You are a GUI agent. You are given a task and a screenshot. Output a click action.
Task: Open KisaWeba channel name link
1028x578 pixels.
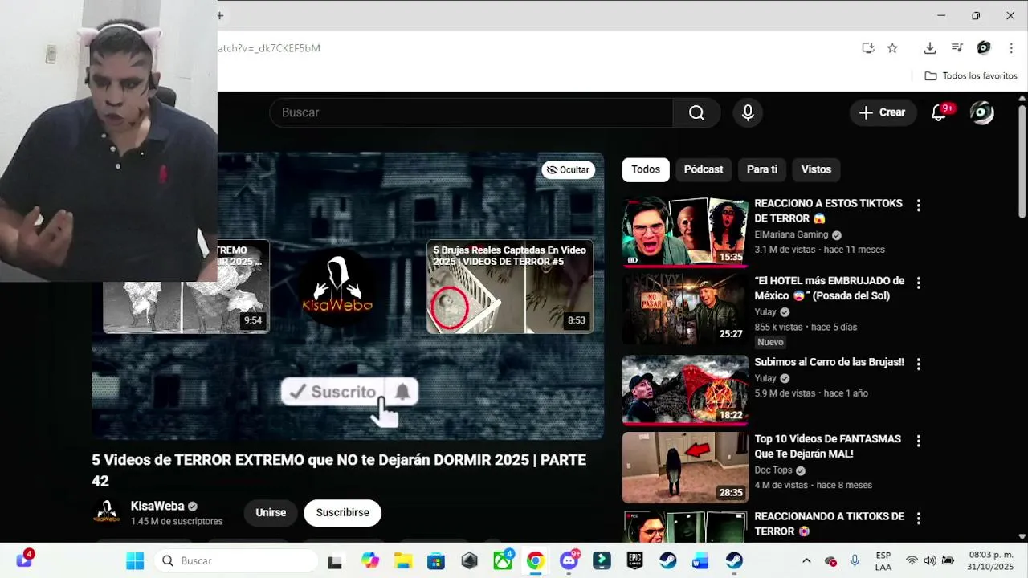click(157, 506)
